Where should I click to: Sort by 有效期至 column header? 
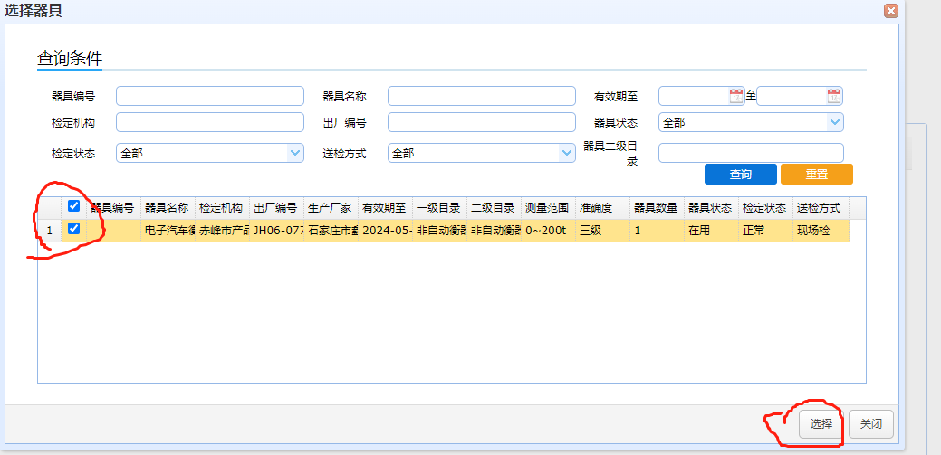pyautogui.click(x=385, y=208)
